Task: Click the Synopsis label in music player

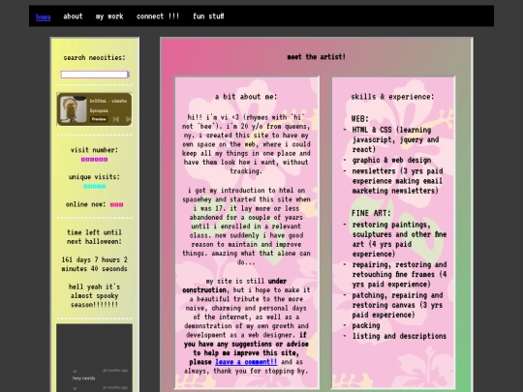Action: pos(99,110)
